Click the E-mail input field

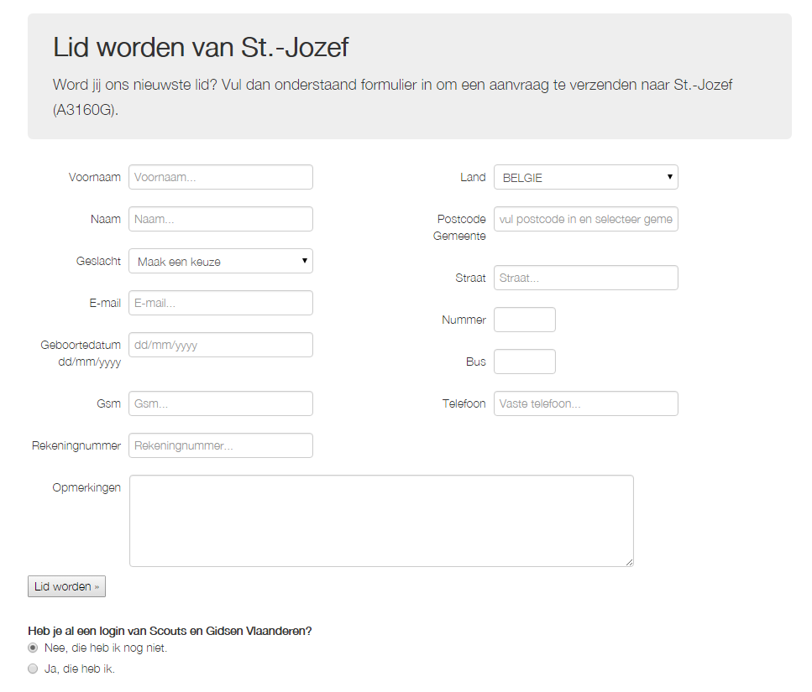[221, 303]
